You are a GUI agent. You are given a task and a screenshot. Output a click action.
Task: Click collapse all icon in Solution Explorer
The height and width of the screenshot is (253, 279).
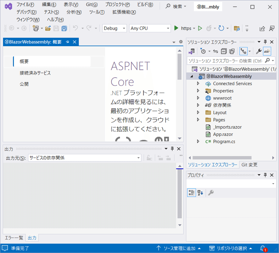224,51
